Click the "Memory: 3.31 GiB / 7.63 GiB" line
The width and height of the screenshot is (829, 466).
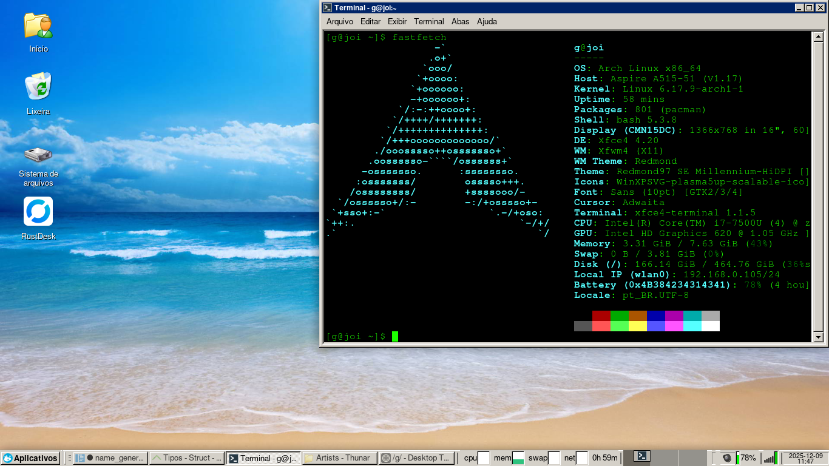pyautogui.click(x=674, y=244)
